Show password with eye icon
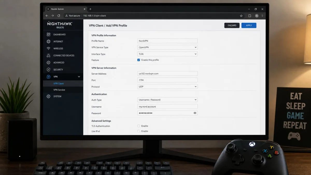 click(195, 113)
